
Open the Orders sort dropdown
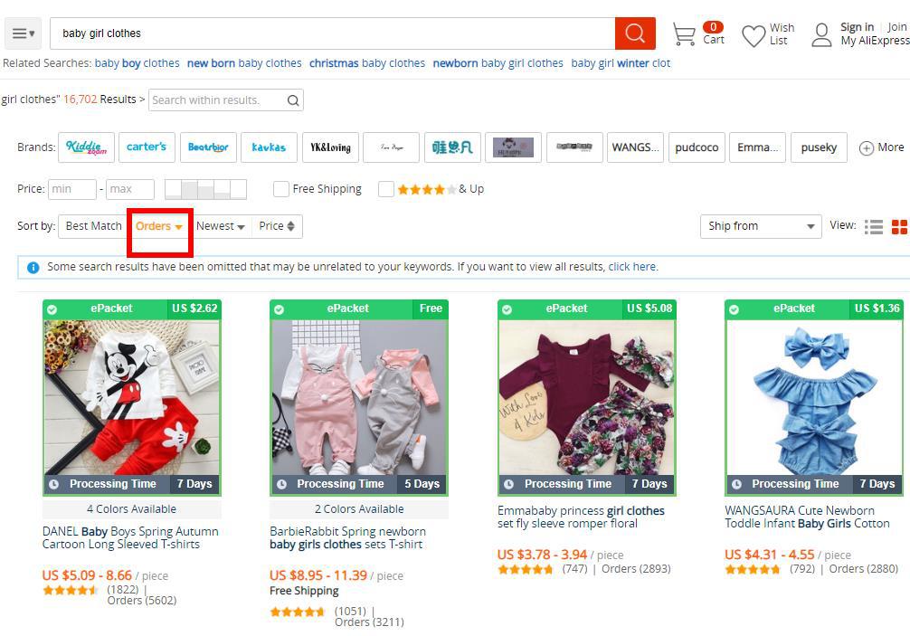coord(159,226)
